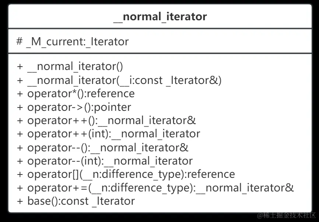Click the "pointer" return type of operator->
This screenshot has width=319, height=222.
coord(113,107)
